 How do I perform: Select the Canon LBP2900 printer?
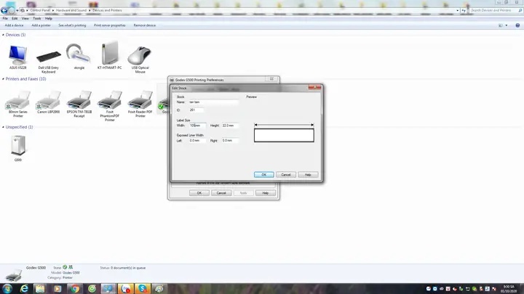(x=49, y=102)
